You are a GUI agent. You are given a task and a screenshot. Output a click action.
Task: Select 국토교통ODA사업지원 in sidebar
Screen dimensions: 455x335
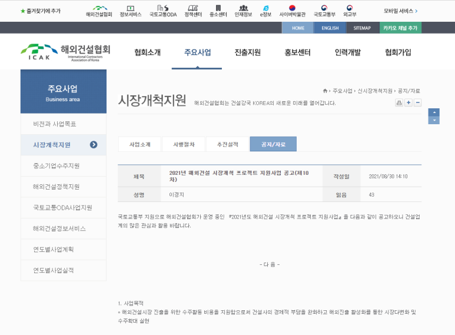63,208
